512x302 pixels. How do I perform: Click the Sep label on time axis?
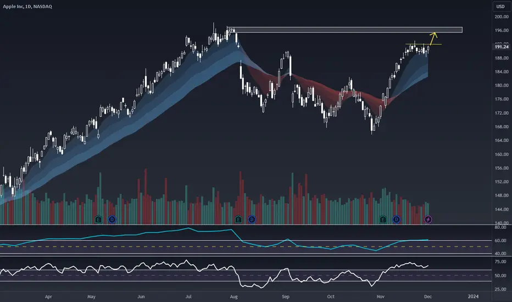point(286,297)
